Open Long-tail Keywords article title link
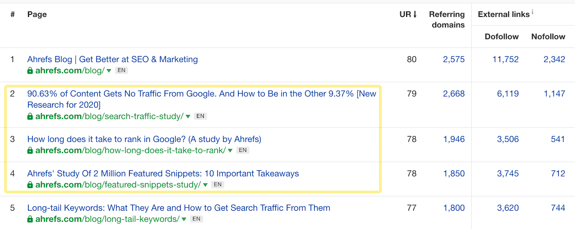The image size is (575, 229). pyautogui.click(x=179, y=208)
